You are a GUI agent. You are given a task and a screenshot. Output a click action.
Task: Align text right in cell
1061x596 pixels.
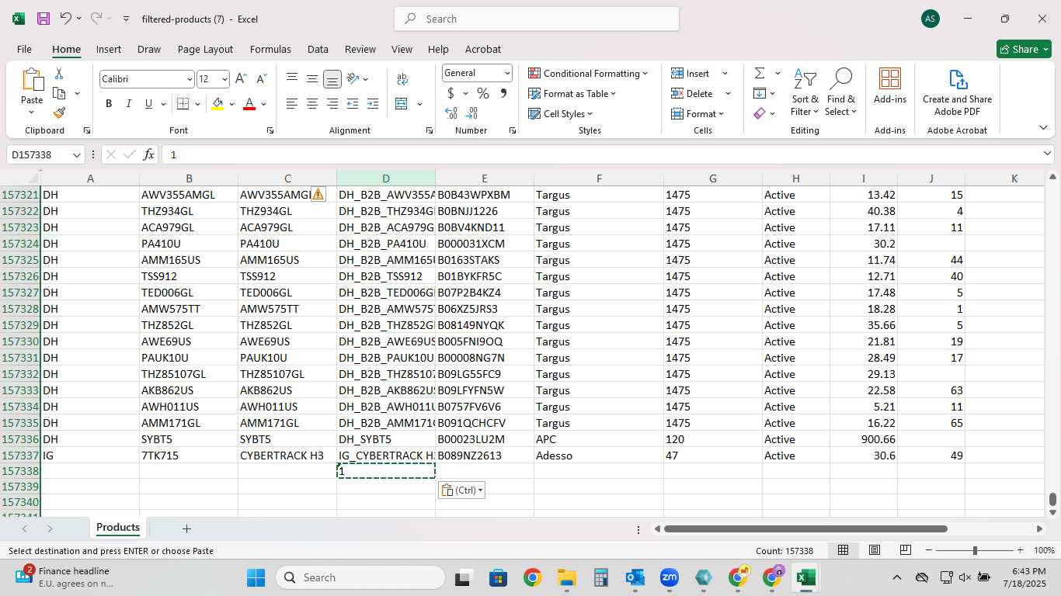tap(332, 104)
